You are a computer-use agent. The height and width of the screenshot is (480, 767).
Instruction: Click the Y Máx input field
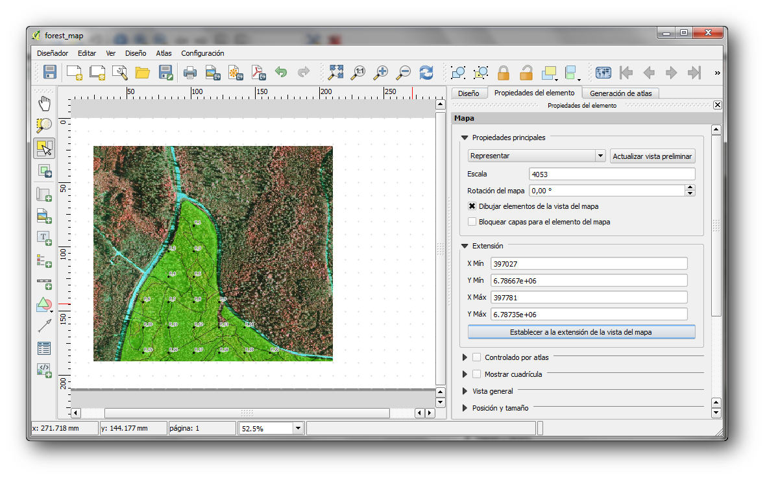(589, 315)
